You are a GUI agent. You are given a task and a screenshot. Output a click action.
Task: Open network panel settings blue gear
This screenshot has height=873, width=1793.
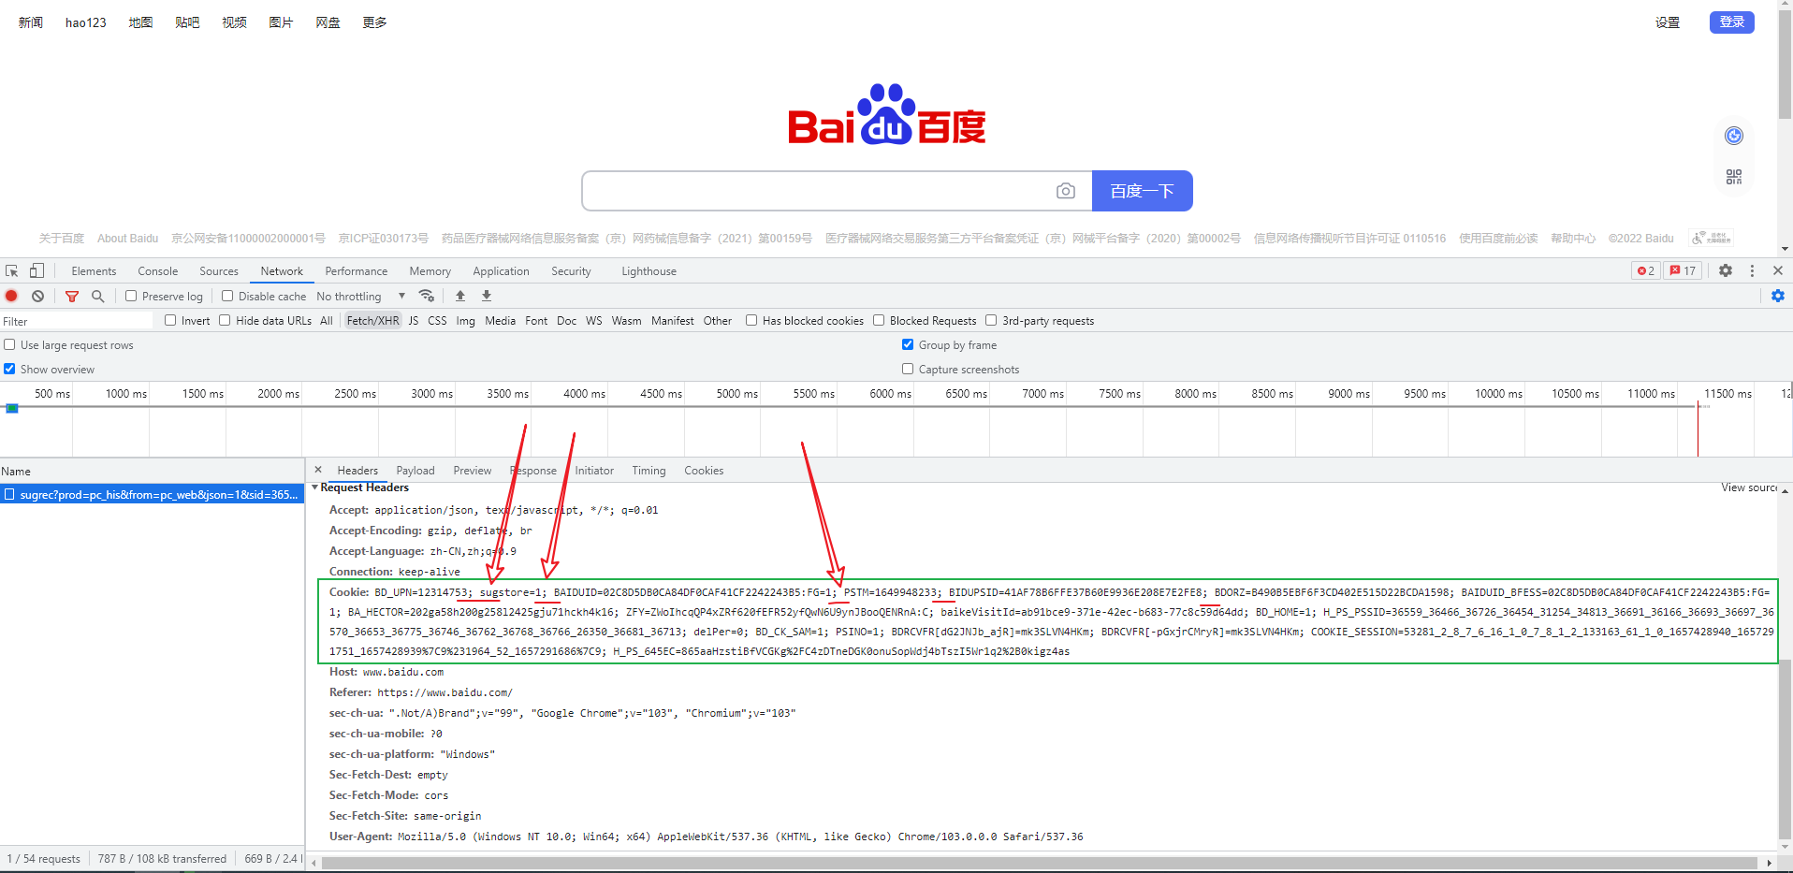[1778, 296]
